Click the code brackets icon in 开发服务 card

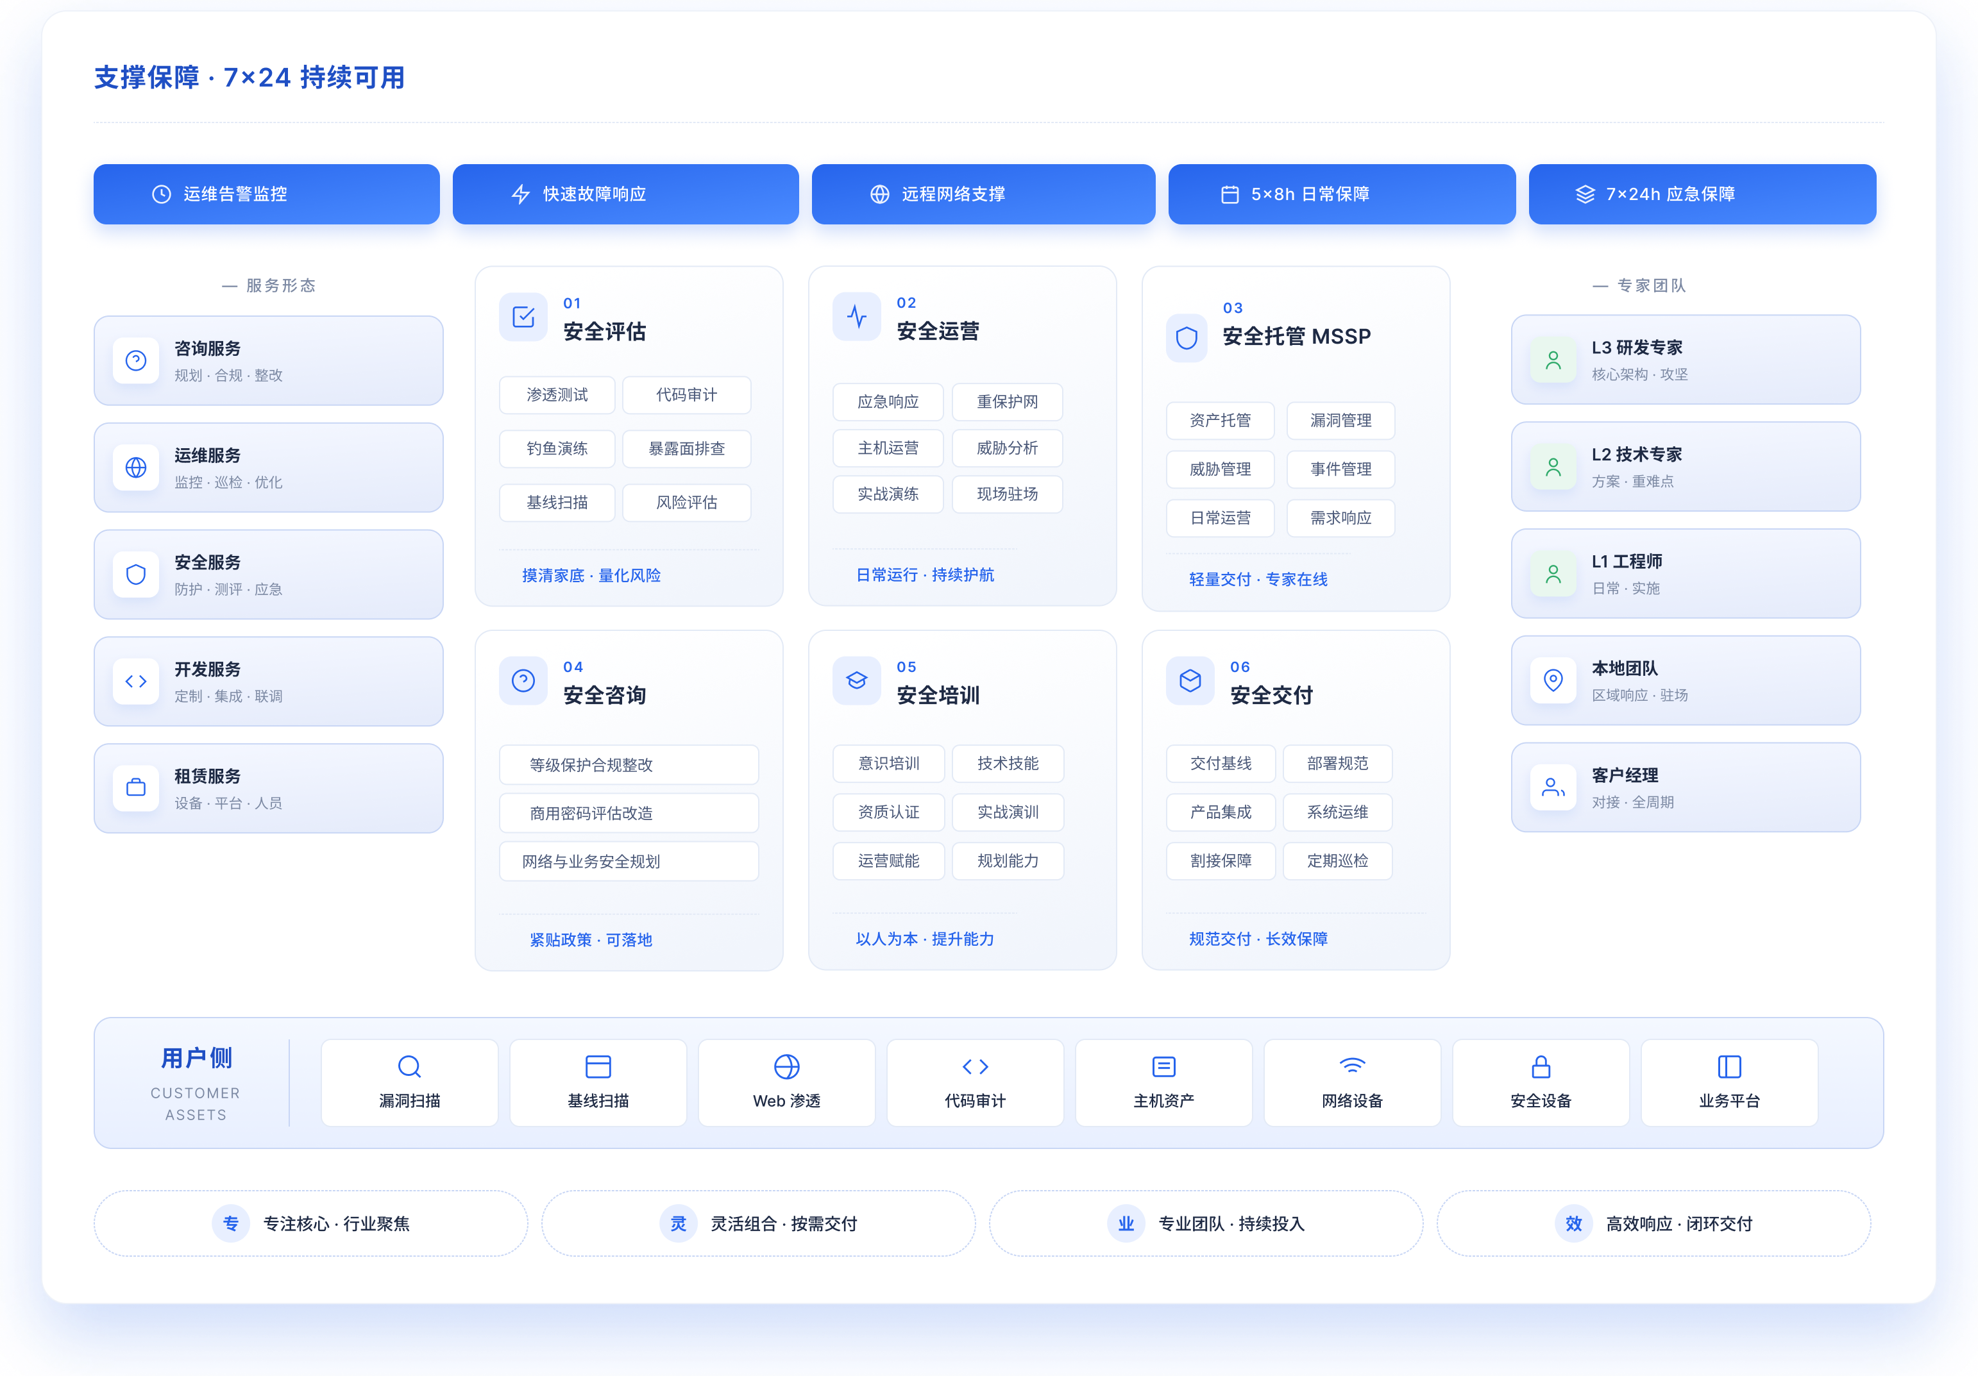click(136, 681)
